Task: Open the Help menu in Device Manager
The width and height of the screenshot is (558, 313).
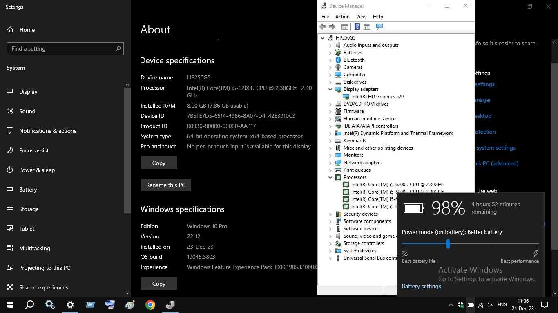Action: [378, 17]
